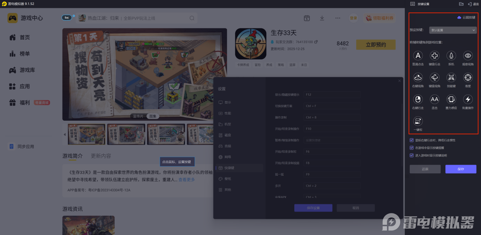The width and height of the screenshot is (481, 235).
Task: Select the 批量操作 lightning icon
Action: [x=468, y=100]
